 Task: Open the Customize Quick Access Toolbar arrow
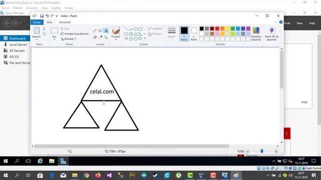(x=57, y=16)
